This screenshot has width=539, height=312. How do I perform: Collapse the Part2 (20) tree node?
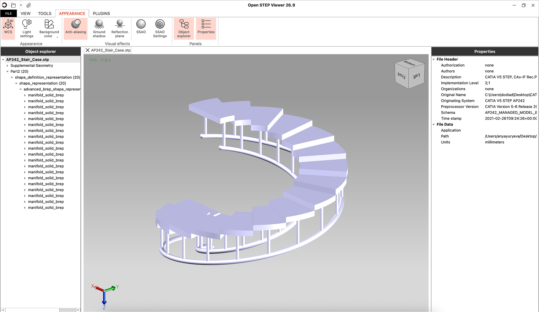pyautogui.click(x=8, y=71)
